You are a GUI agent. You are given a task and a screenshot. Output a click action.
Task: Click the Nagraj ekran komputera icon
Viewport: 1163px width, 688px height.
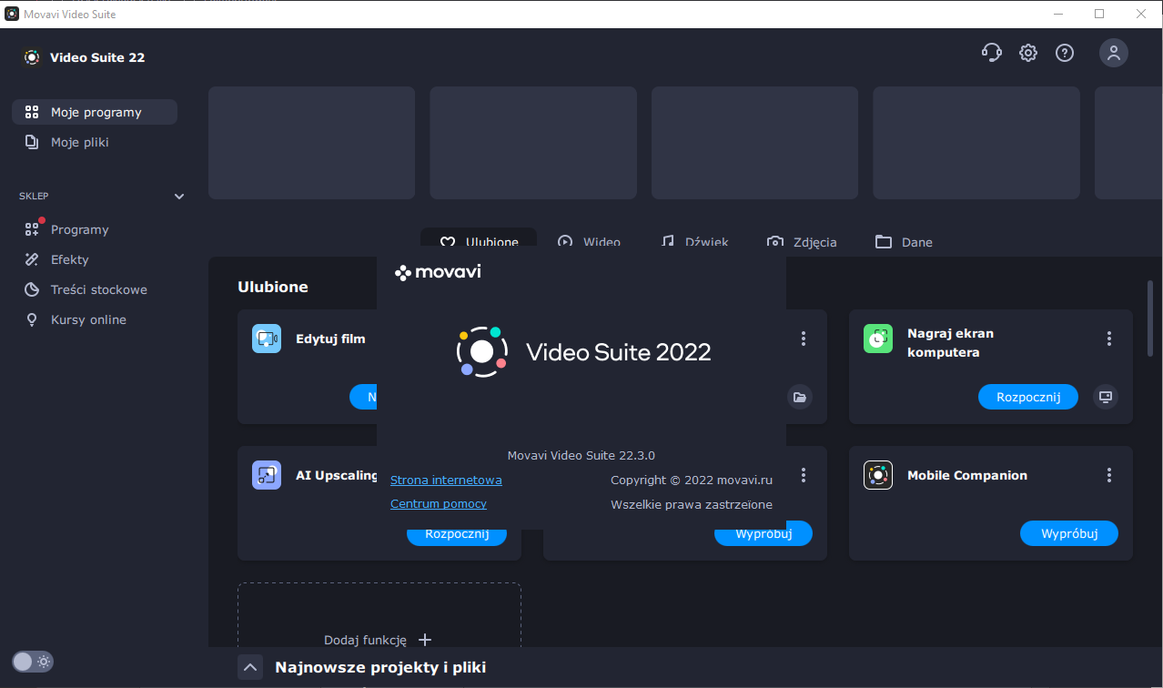click(878, 339)
